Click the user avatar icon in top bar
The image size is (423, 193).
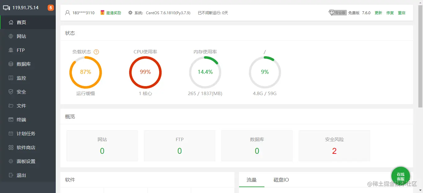(x=68, y=13)
